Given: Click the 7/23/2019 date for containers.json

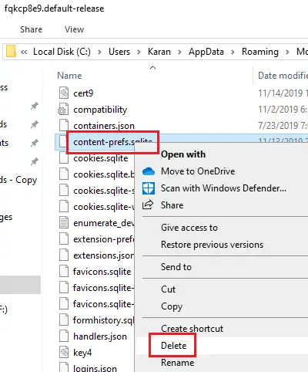Looking at the screenshot, I should (x=283, y=126).
